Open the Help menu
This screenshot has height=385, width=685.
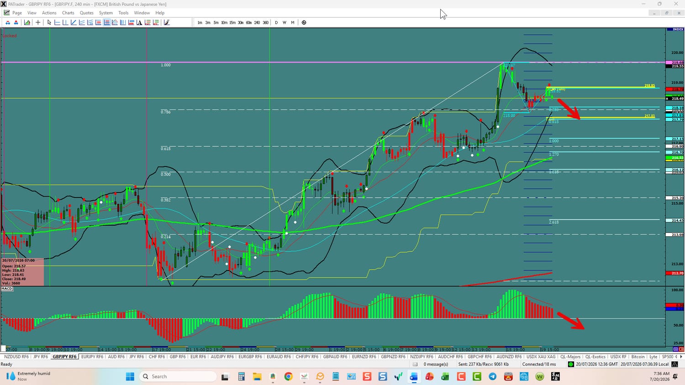[x=160, y=13]
